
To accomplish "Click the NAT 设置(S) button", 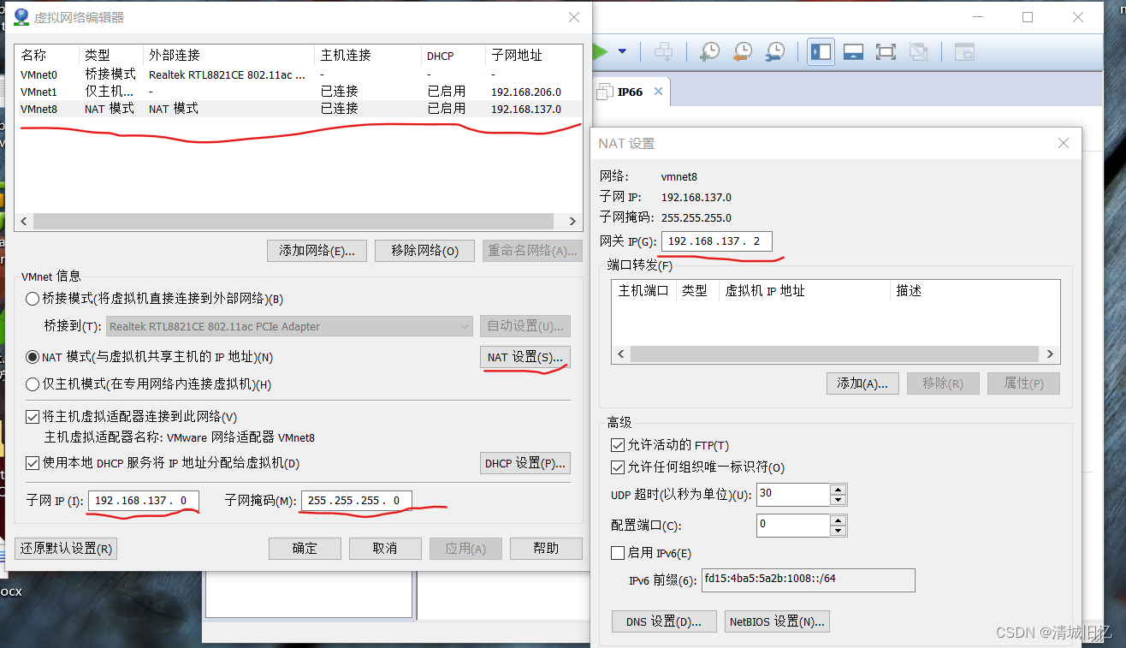I will click(524, 357).
